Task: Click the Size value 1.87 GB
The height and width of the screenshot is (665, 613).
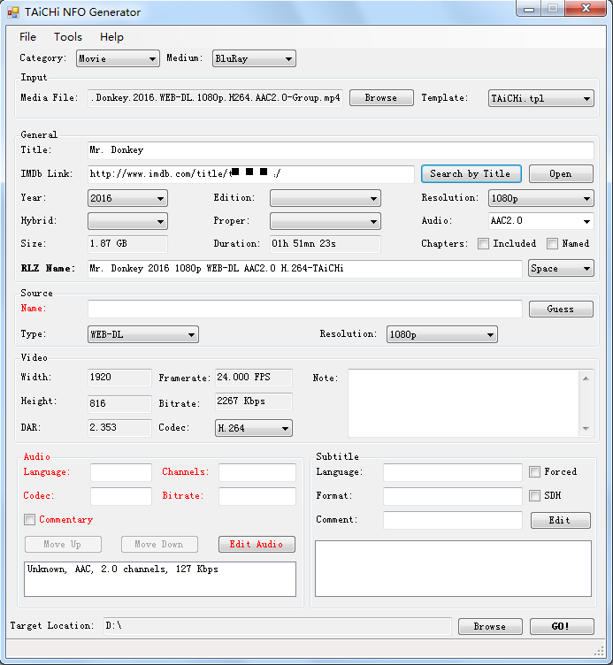Action: pos(127,244)
